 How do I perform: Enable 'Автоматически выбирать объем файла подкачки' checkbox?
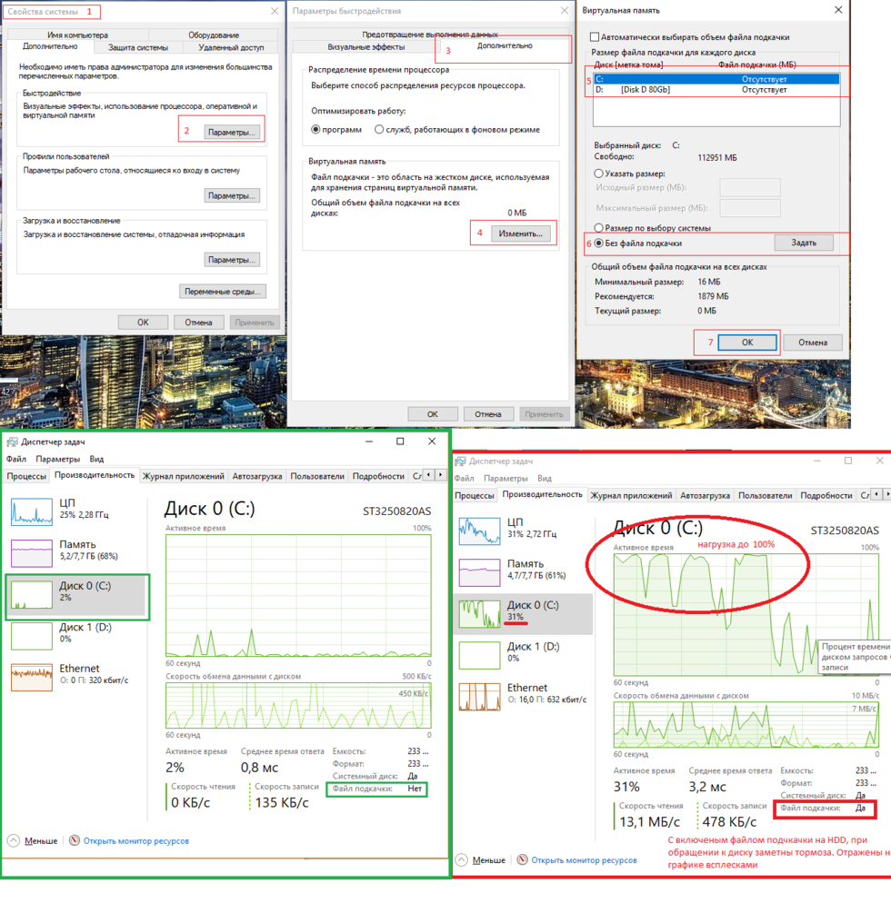point(595,37)
